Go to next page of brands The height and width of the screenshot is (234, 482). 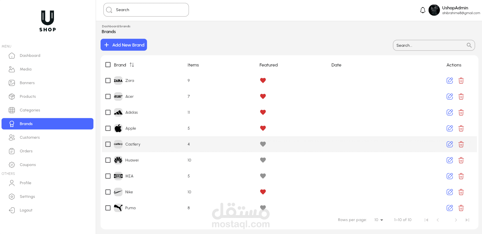[456, 220]
